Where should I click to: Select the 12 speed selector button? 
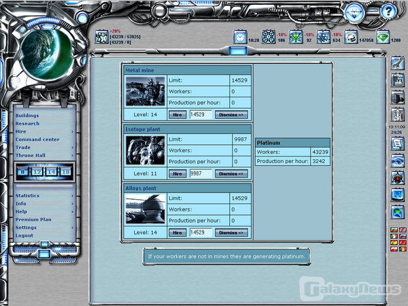(x=37, y=172)
